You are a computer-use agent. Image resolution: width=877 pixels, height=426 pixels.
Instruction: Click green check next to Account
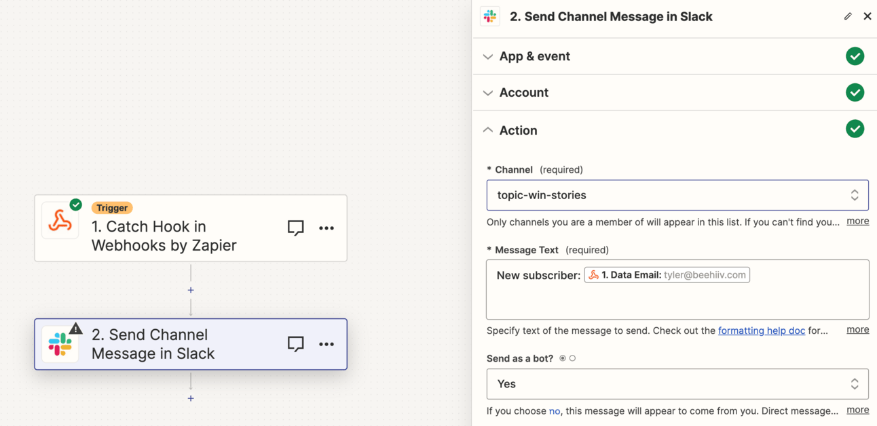[855, 92]
